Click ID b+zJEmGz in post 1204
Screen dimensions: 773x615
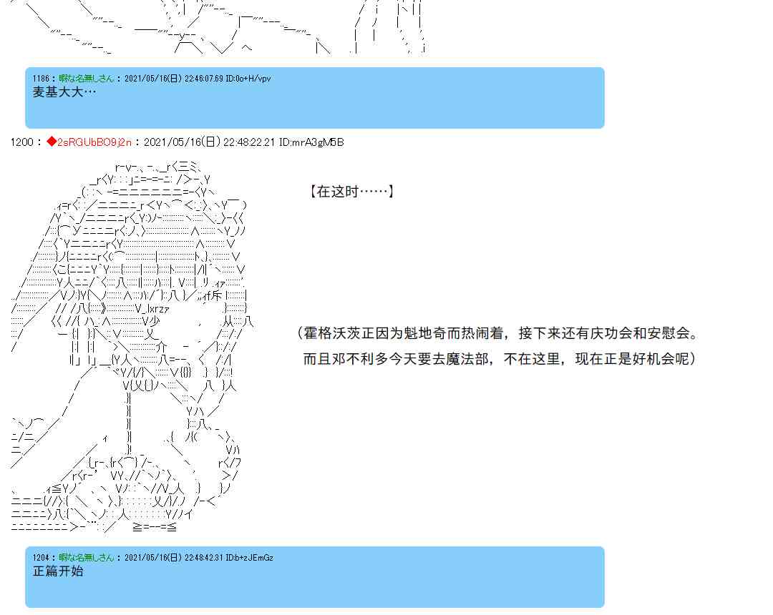(x=250, y=557)
